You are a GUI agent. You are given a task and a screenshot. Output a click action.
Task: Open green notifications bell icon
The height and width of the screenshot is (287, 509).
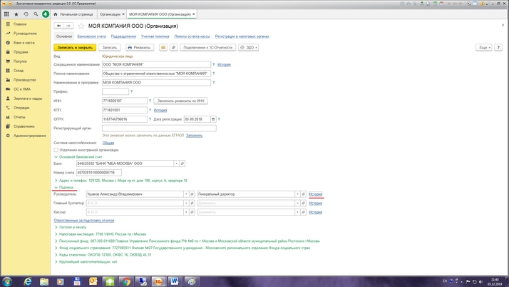coord(46,14)
